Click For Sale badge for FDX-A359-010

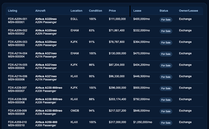click(x=166, y=123)
